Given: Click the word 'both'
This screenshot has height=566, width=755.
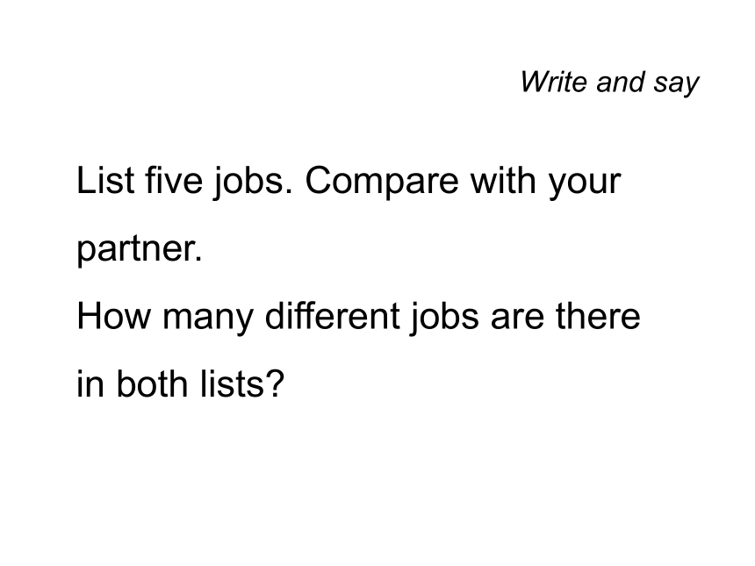Looking at the screenshot, I should click(x=152, y=384).
